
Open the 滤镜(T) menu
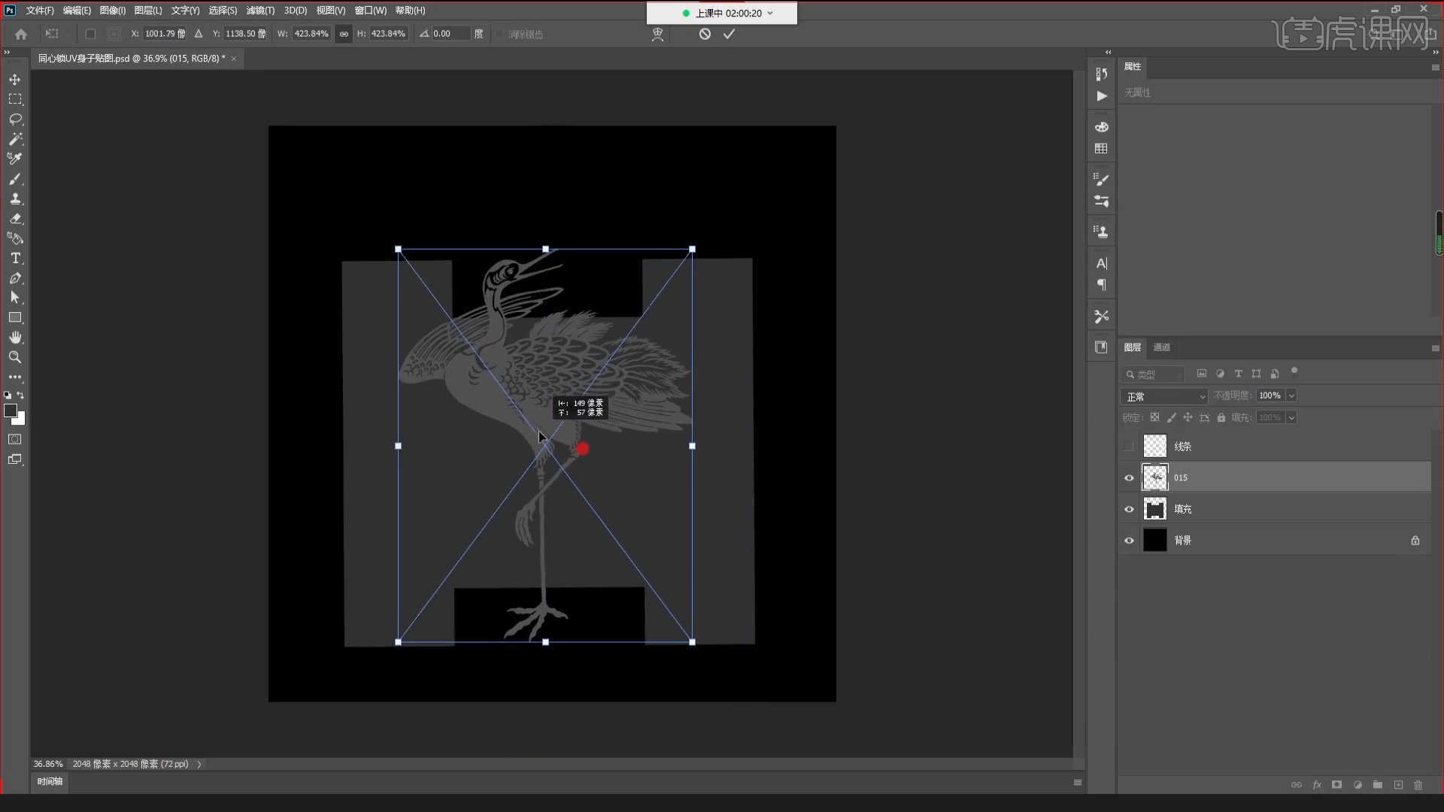(x=260, y=11)
